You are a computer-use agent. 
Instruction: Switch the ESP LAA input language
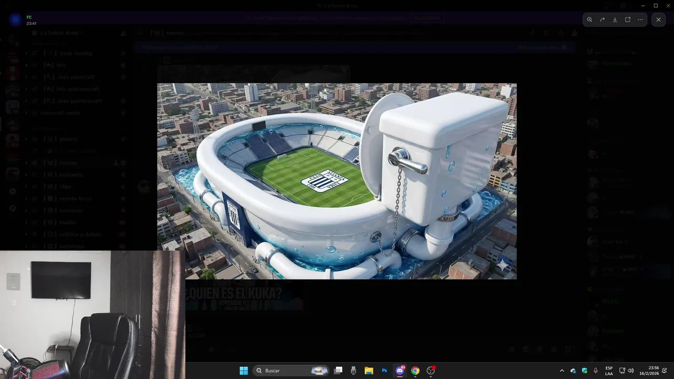coord(609,371)
